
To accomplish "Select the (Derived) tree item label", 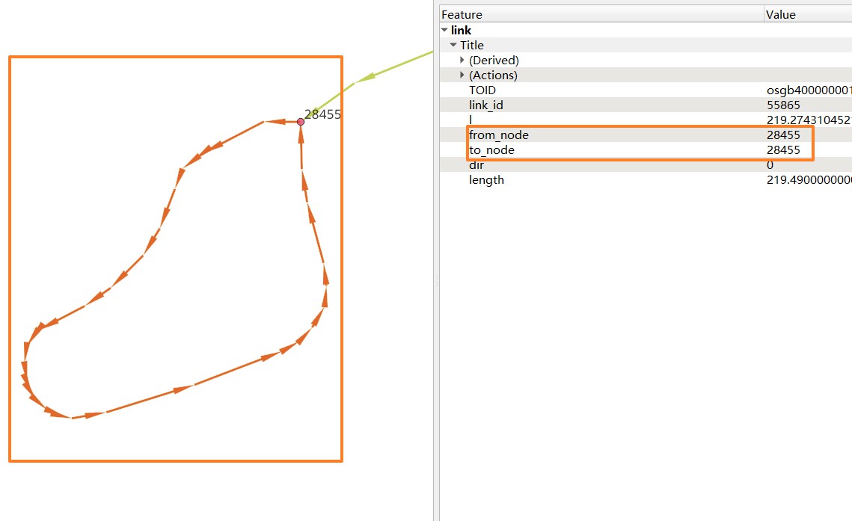I will pos(494,61).
